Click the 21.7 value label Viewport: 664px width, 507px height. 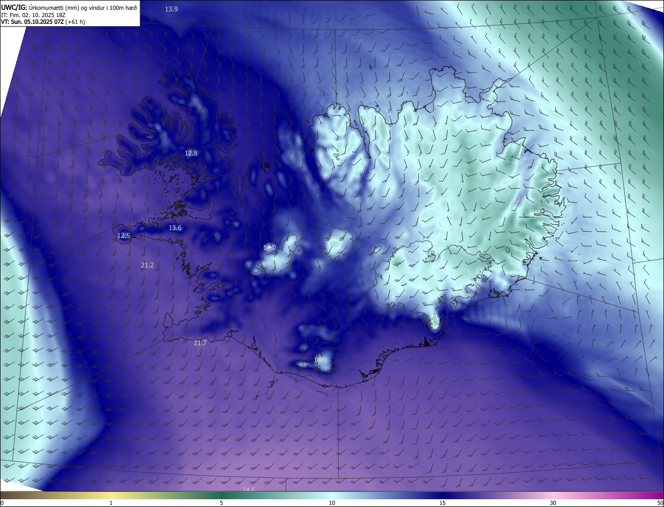[200, 343]
